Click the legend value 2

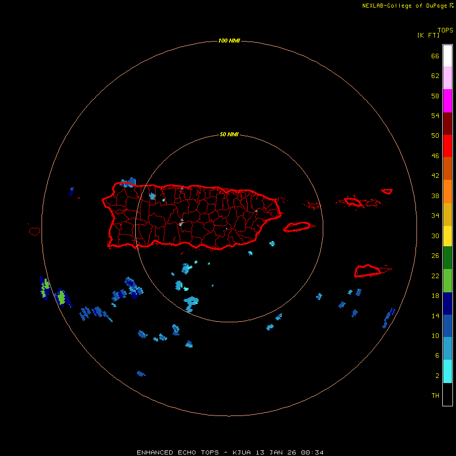tap(437, 376)
